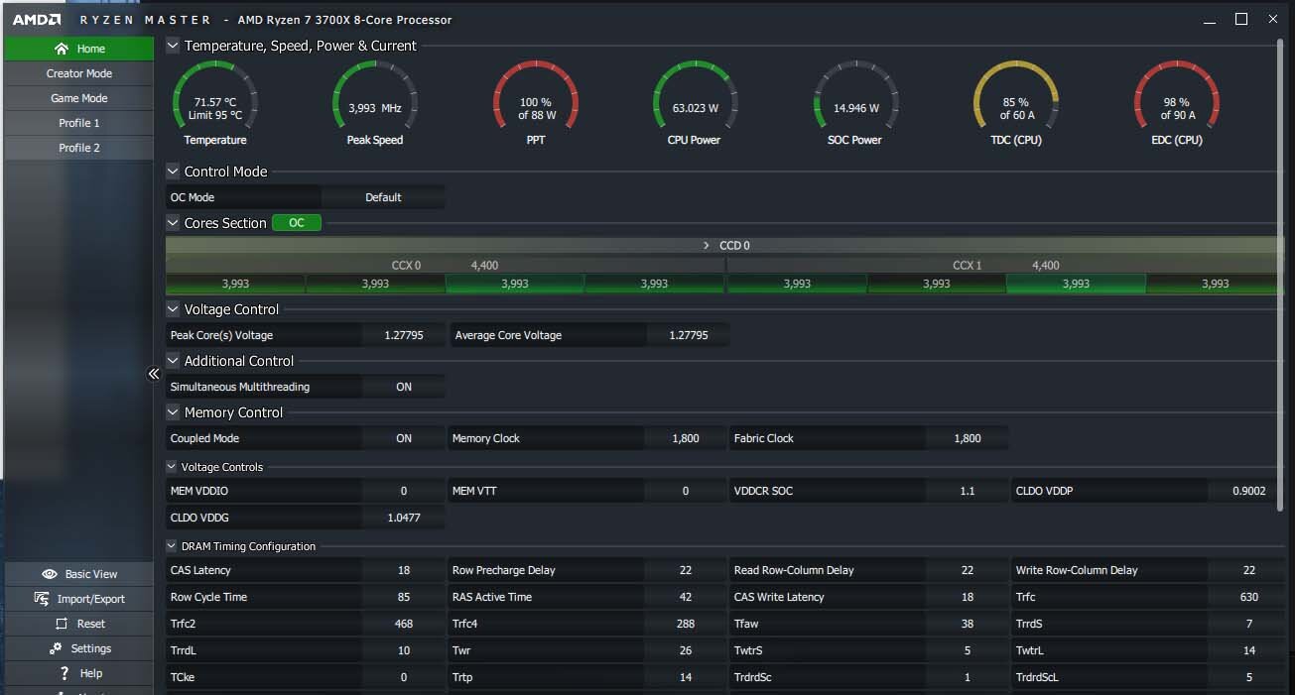Collapse the Voltage Control section
This screenshot has width=1295, height=695.
point(173,309)
